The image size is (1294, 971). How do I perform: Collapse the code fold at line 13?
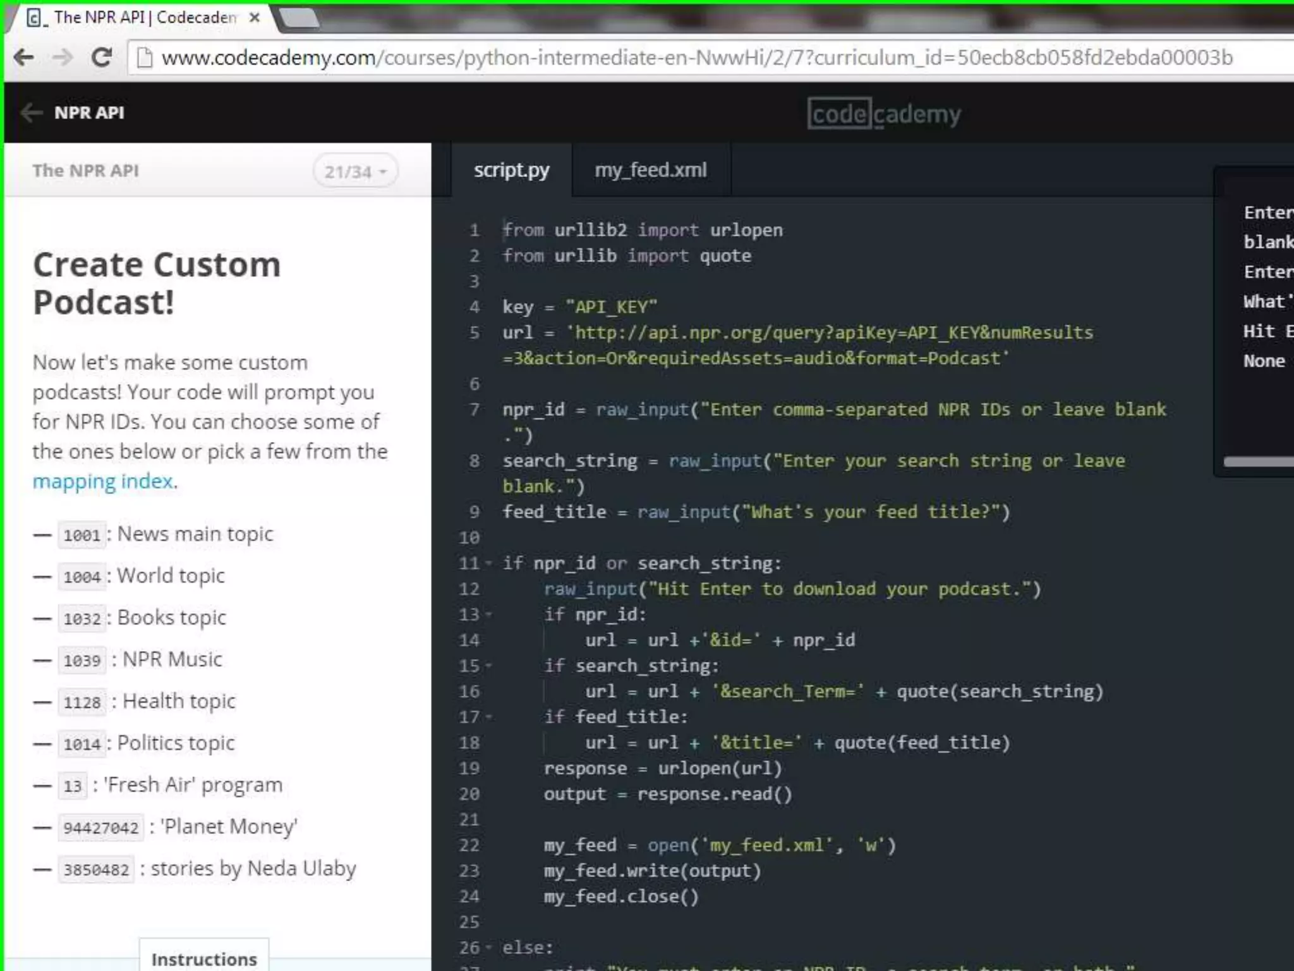click(x=488, y=614)
